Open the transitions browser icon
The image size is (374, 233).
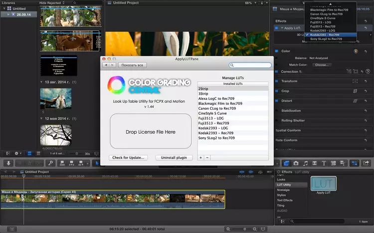coord(315,163)
